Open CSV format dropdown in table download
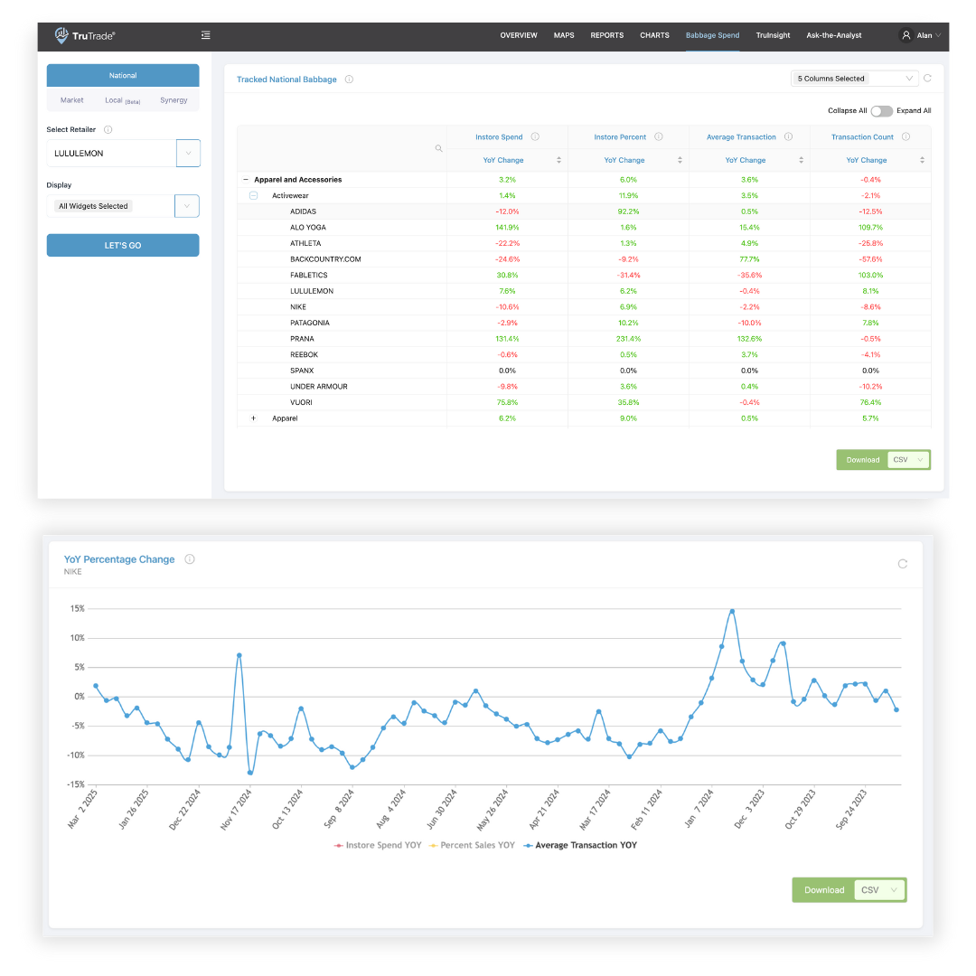Viewport: 976px width, 976px height. point(908,460)
